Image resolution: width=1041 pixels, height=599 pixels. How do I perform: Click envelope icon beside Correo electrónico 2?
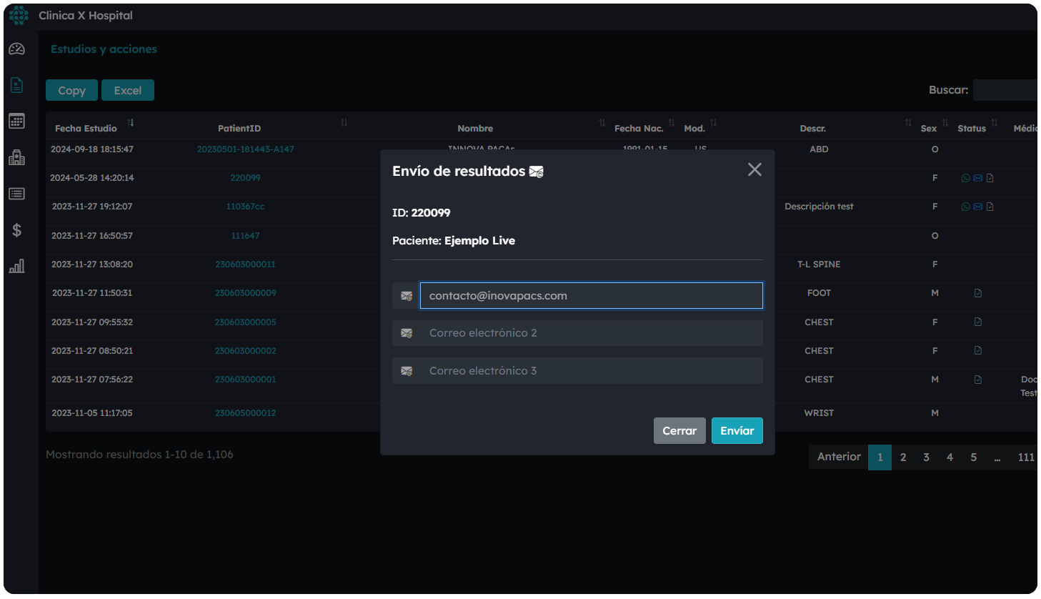[407, 333]
